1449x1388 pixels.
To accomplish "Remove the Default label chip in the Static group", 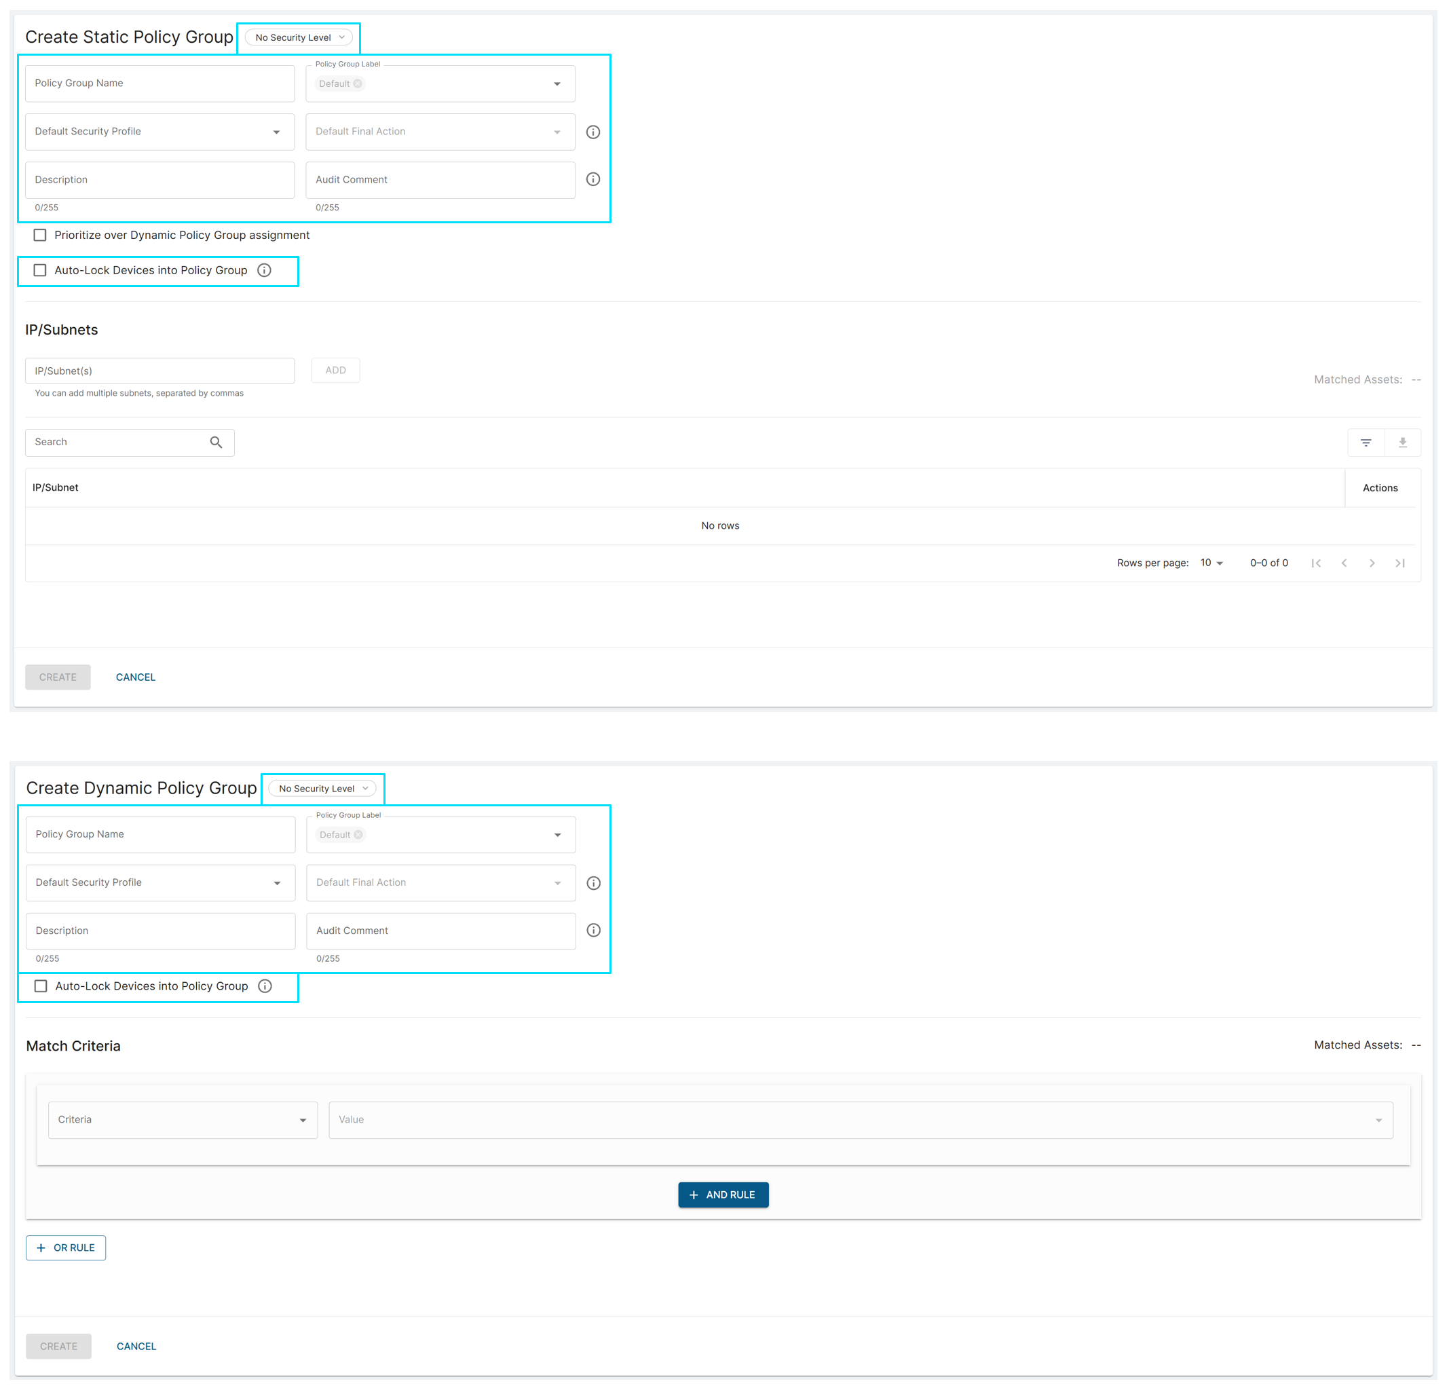I will pos(358,83).
